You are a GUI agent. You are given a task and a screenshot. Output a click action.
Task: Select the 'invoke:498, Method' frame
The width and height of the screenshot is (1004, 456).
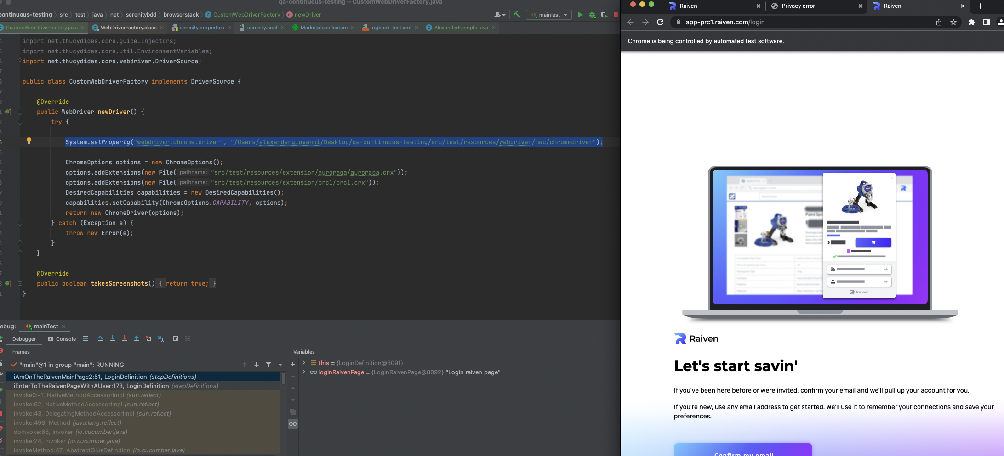pos(143,422)
